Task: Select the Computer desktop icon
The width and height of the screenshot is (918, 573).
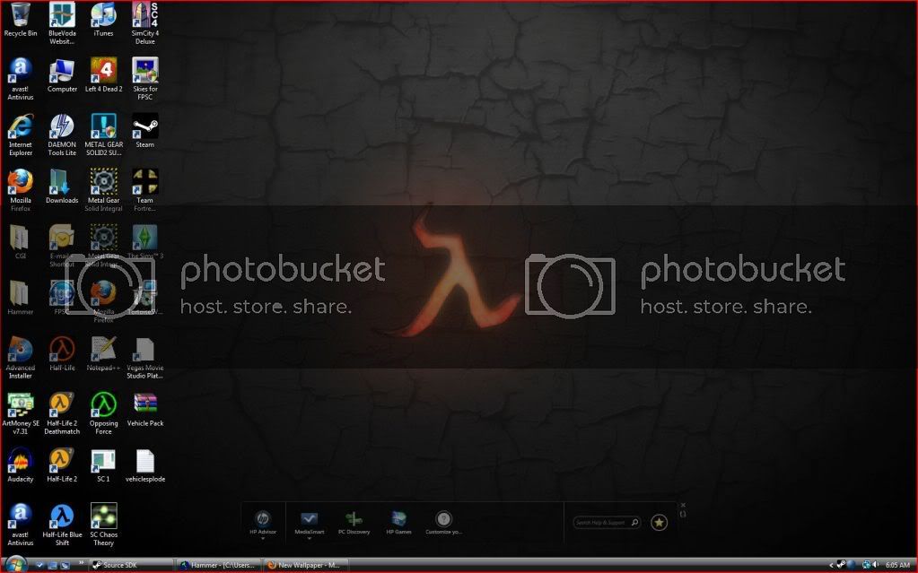Action: pos(62,75)
